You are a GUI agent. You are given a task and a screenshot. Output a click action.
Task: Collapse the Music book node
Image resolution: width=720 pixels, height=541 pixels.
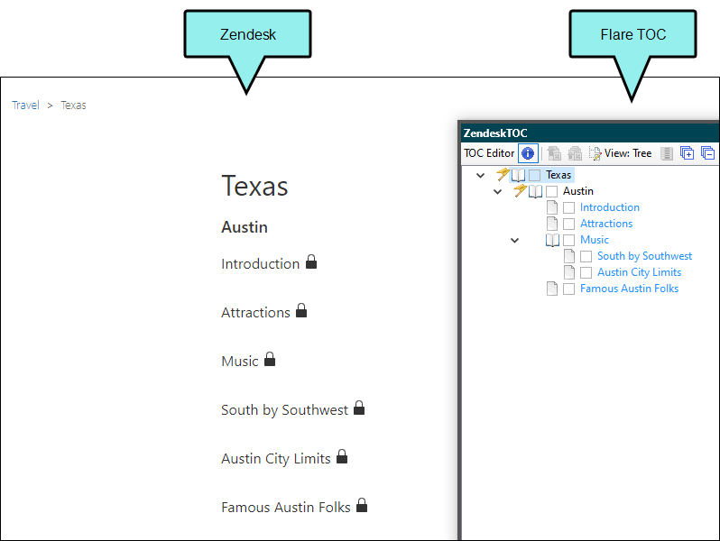[515, 240]
